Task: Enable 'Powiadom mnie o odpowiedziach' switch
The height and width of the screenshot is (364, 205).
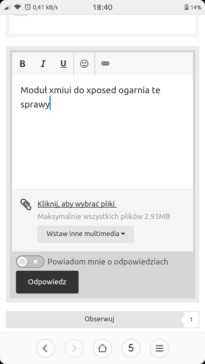Action: pos(30,262)
